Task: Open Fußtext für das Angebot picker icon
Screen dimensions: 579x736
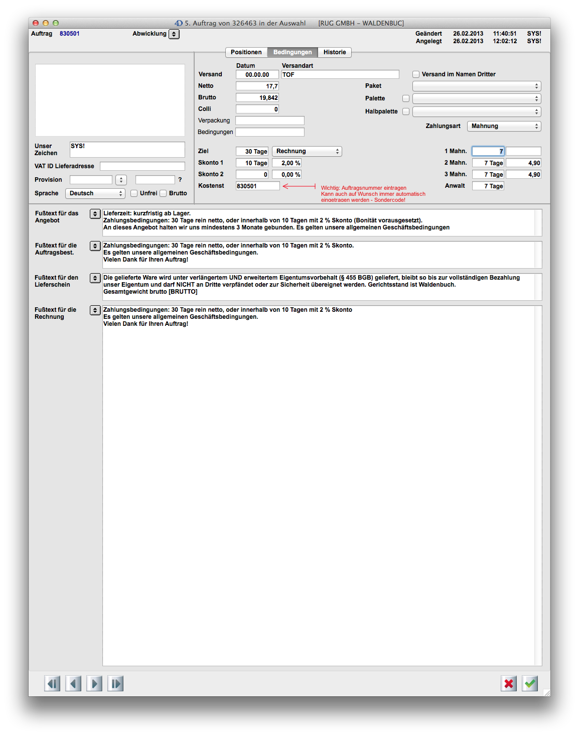Action: coord(95,214)
